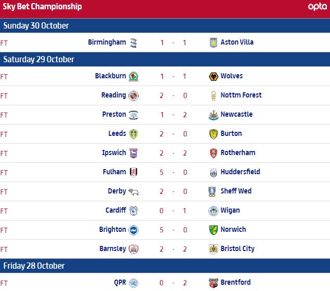Click the Sky Bet Championship title
This screenshot has width=330, height=291.
point(42,7)
